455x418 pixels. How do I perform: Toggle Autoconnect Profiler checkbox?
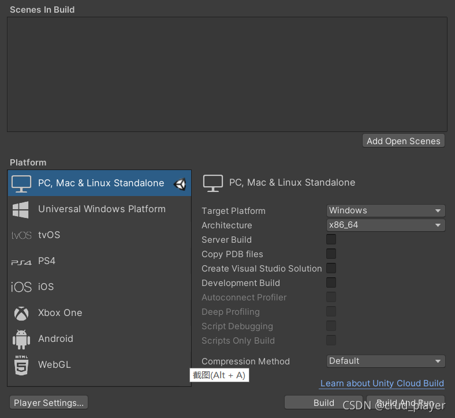331,297
